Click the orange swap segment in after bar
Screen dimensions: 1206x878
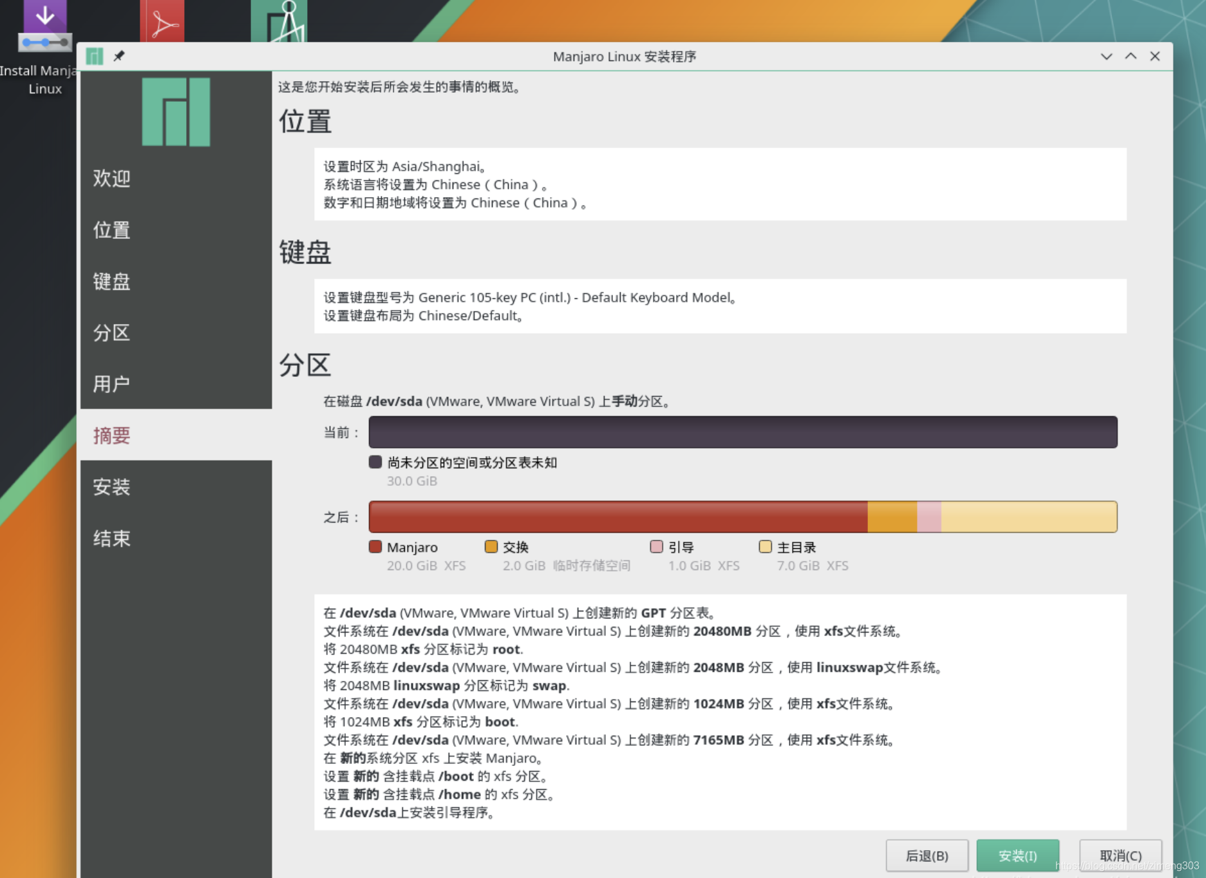pyautogui.click(x=892, y=517)
